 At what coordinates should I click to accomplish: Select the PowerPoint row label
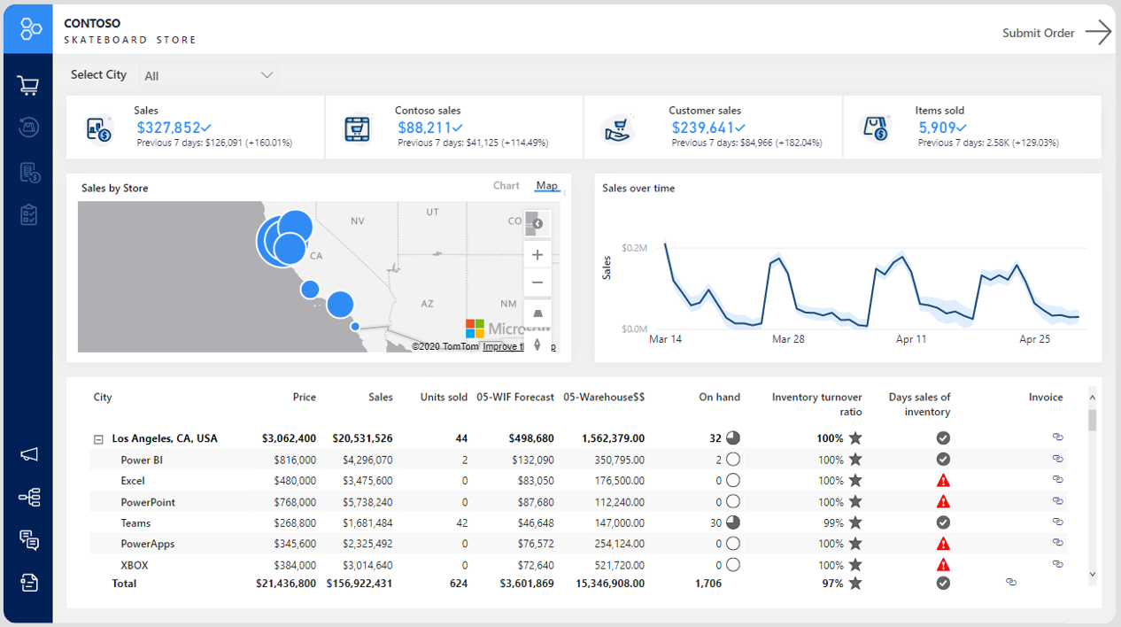tap(148, 502)
